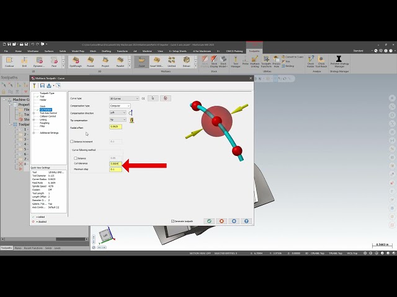Enable the Distance checkbox under curve following
This screenshot has height=297, width=397.
click(x=75, y=158)
